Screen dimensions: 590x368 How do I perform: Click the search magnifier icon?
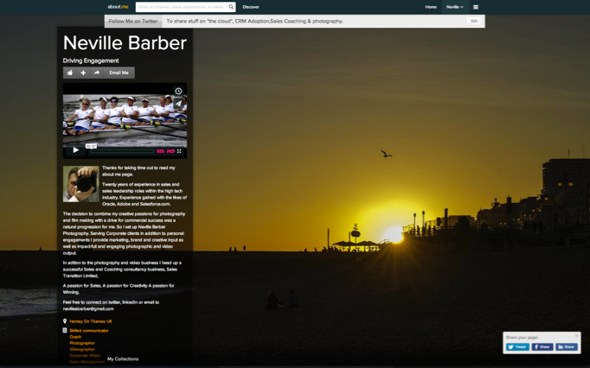pos(231,7)
